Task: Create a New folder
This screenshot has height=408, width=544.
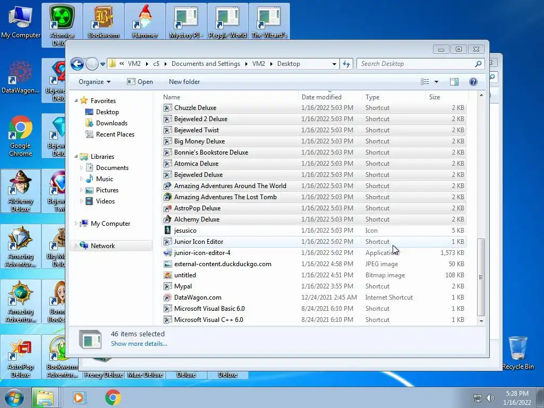Action: pos(184,82)
